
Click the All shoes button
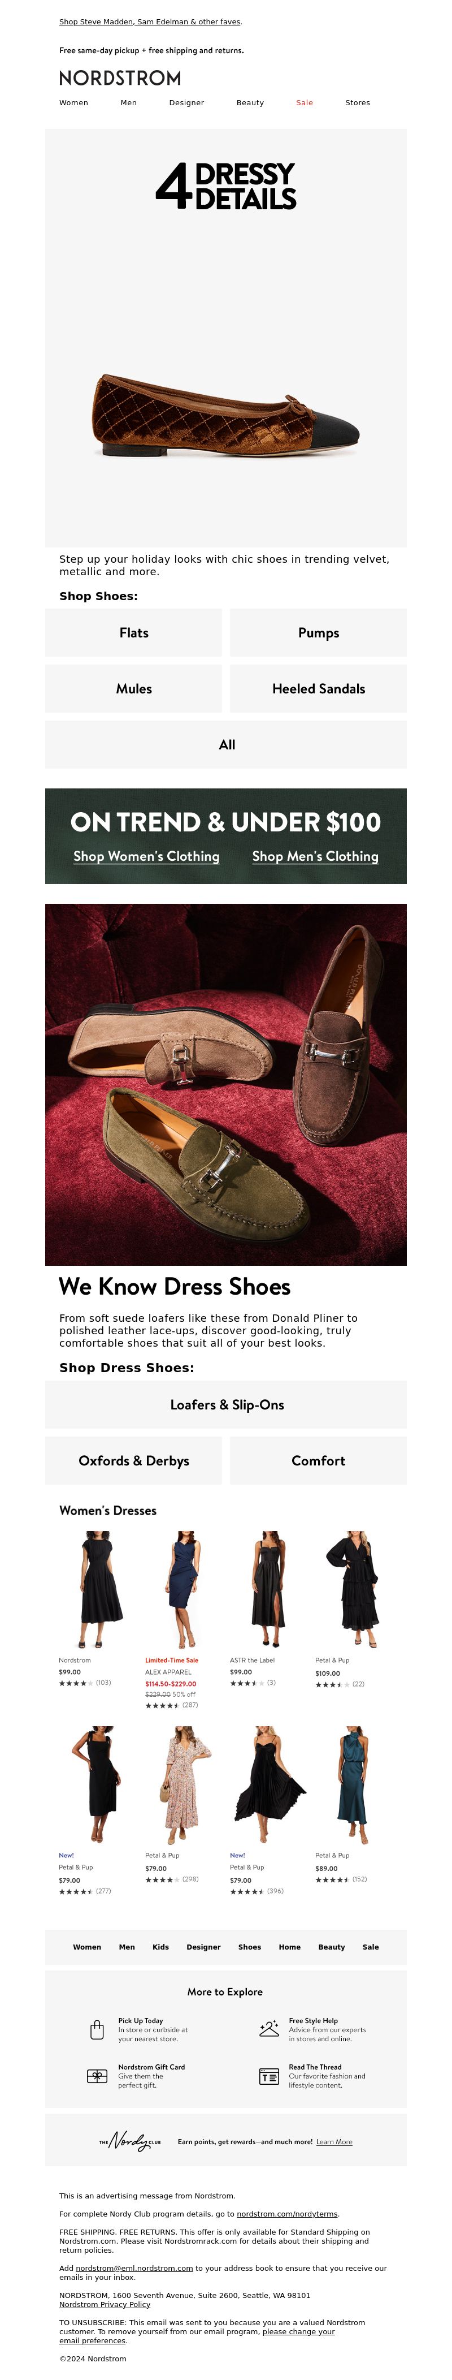[226, 745]
